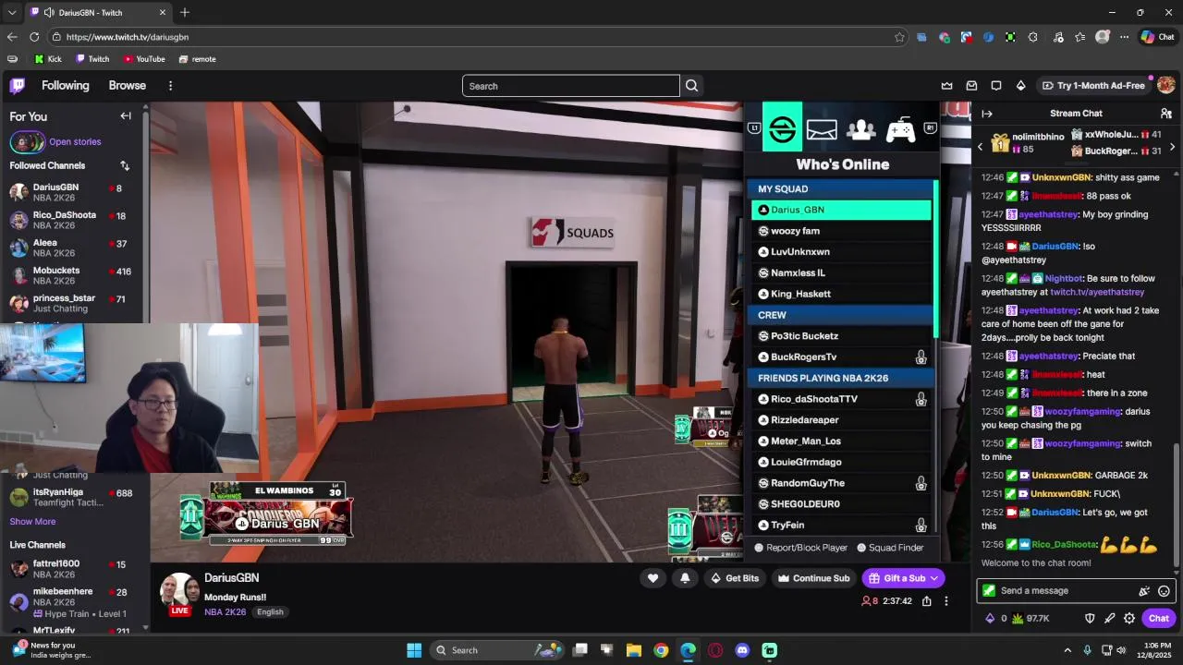Collapse stream chat with arrow icon

pos(987,114)
